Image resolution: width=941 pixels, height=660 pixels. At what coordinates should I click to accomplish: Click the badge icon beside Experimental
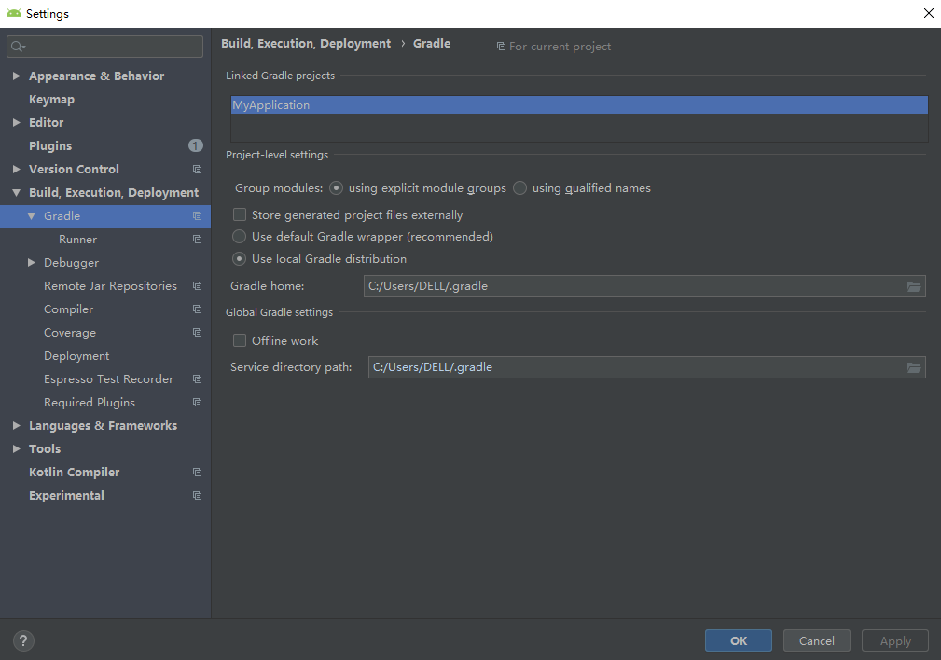(195, 495)
